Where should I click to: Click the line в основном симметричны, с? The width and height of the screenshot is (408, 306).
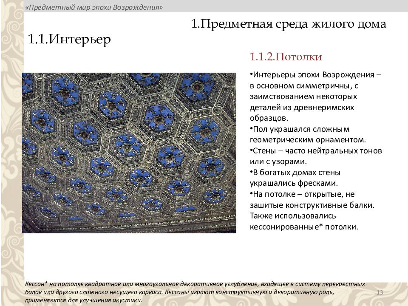coord(304,85)
